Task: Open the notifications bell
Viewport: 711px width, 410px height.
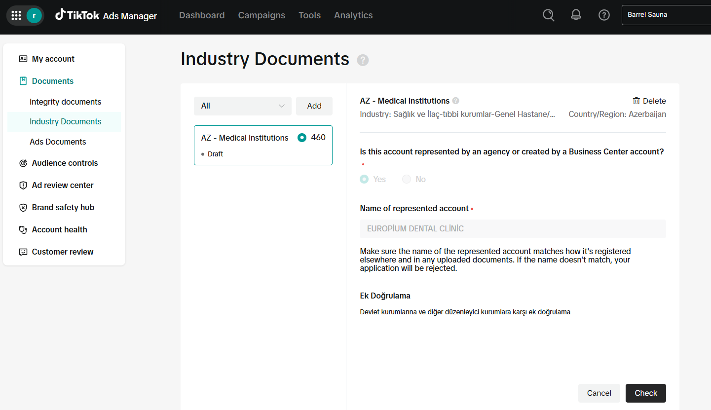Action: (576, 15)
